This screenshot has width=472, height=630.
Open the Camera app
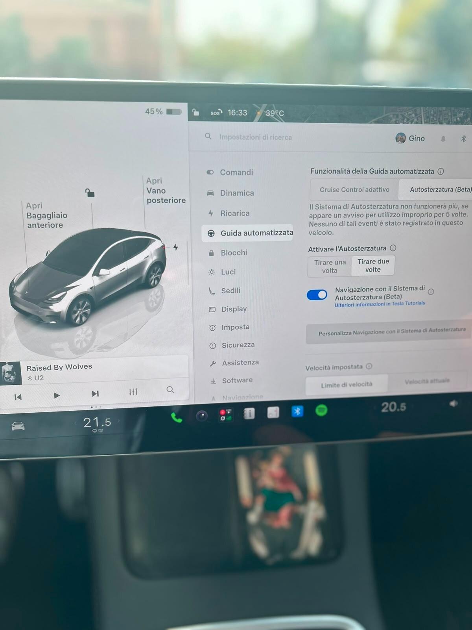tap(202, 416)
